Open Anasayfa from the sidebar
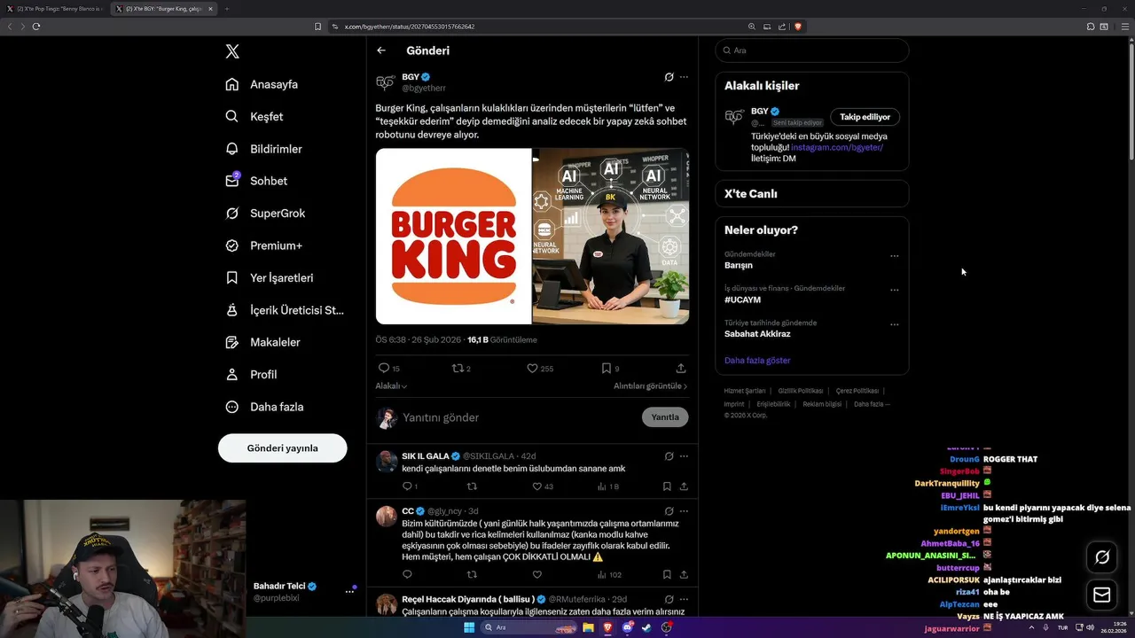 262,84
